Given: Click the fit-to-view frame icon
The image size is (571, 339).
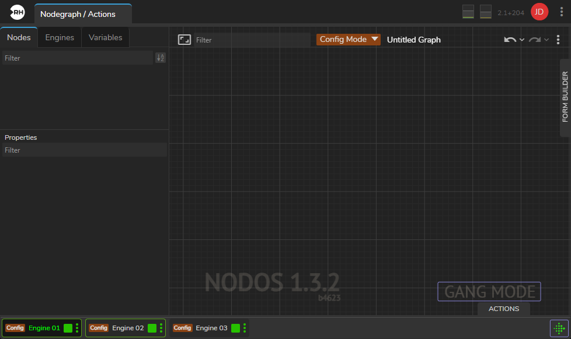Looking at the screenshot, I should pyautogui.click(x=184, y=40).
